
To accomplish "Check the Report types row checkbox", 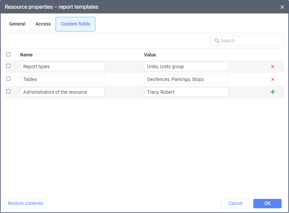I will pyautogui.click(x=8, y=66).
